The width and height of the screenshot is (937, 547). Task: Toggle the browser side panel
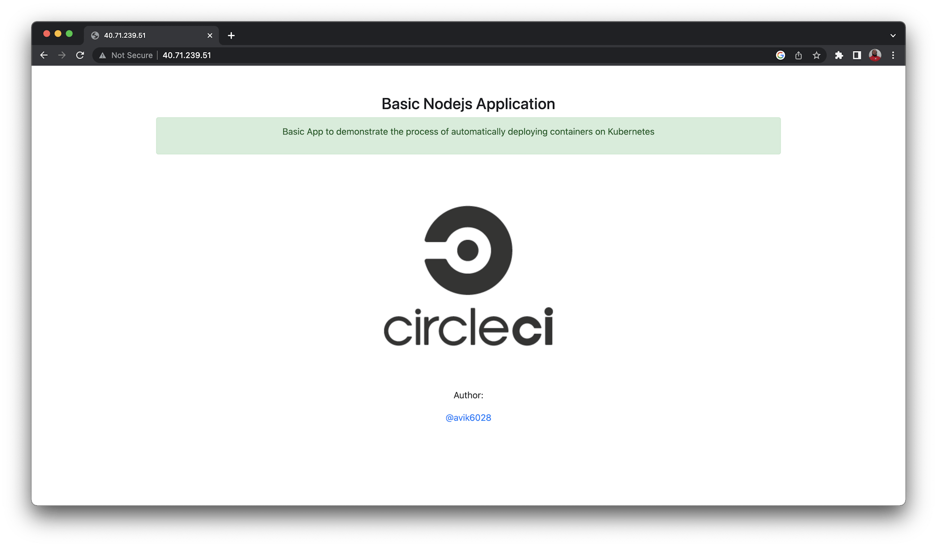click(x=857, y=55)
